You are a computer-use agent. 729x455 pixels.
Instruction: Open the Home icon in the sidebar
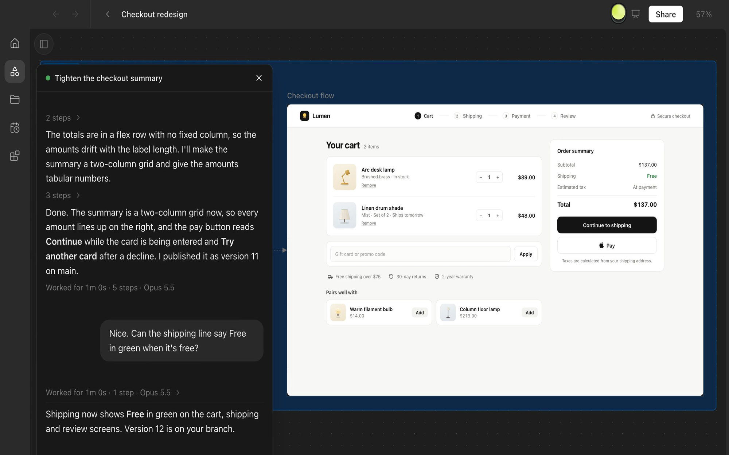(x=15, y=43)
